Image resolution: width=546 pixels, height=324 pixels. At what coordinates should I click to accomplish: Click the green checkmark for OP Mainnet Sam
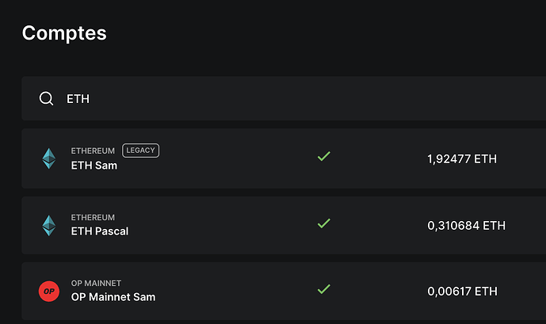tap(324, 289)
